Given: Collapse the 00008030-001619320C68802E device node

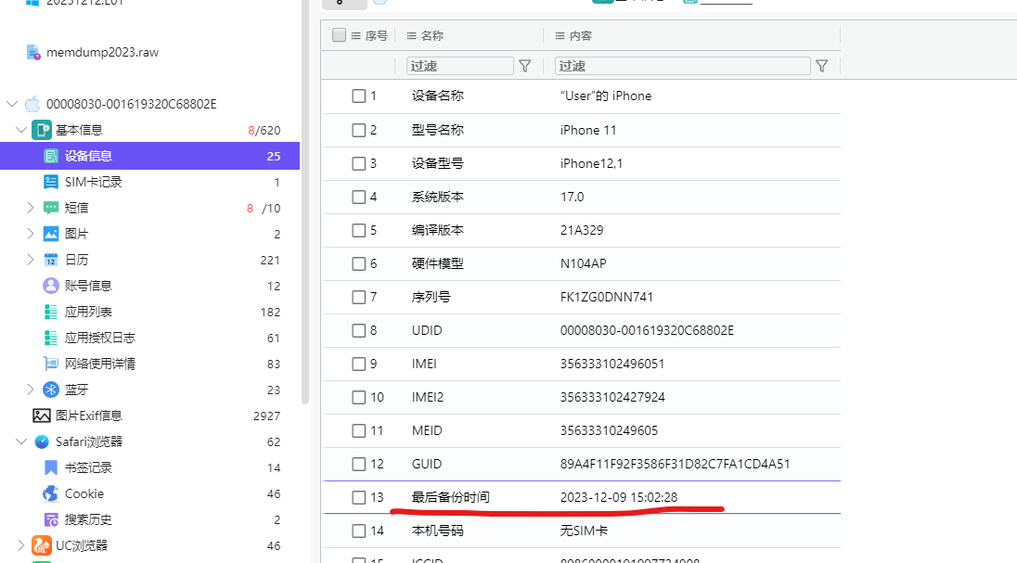Looking at the screenshot, I should [x=12, y=104].
